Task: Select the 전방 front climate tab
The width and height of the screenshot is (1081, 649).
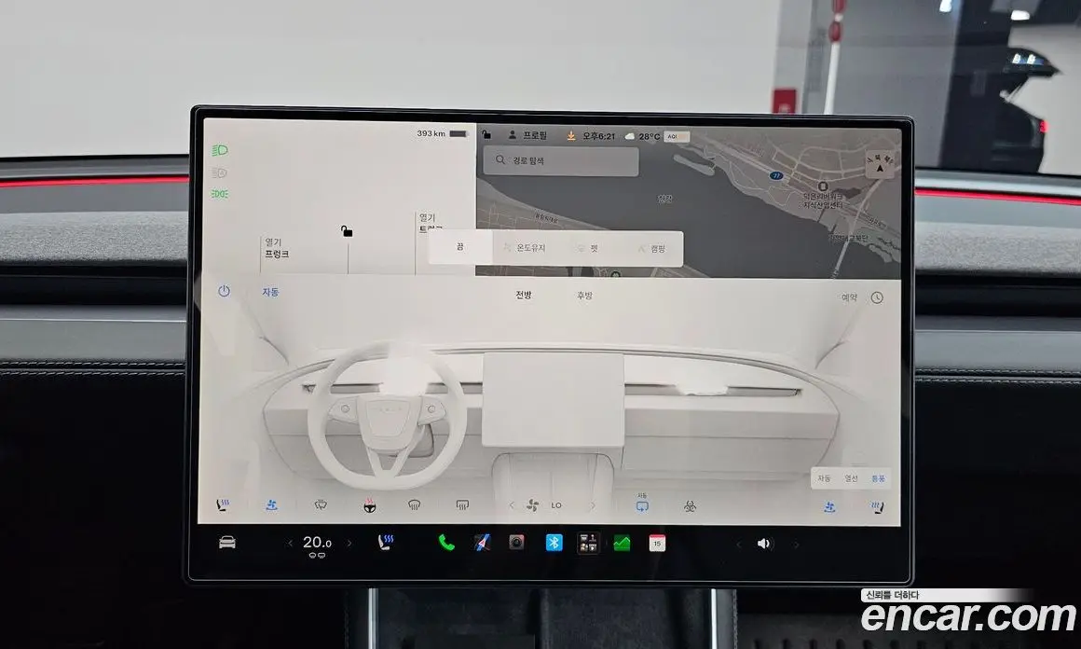Action: pos(524,296)
